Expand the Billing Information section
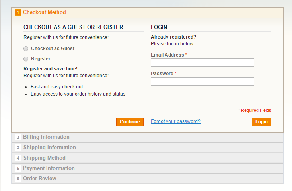 [x=46, y=137]
